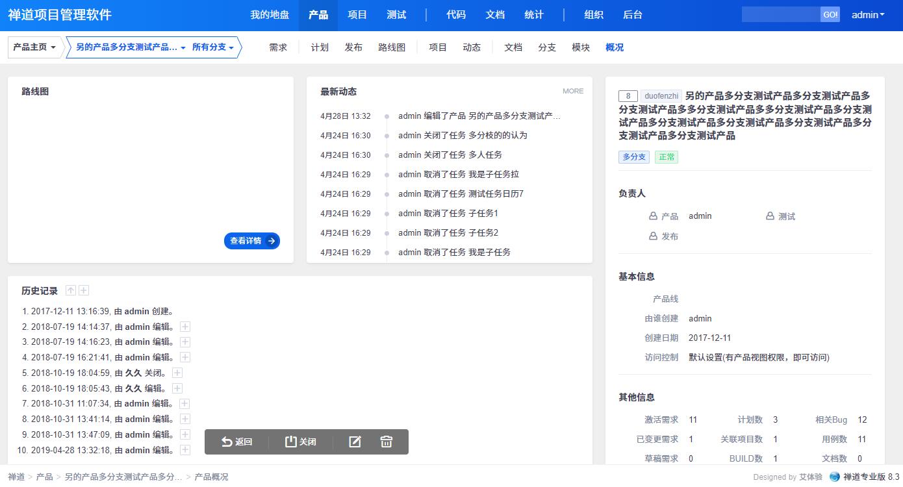This screenshot has width=903, height=487.
Task: Click the 查看详情 roadmap details button
Action: point(252,241)
